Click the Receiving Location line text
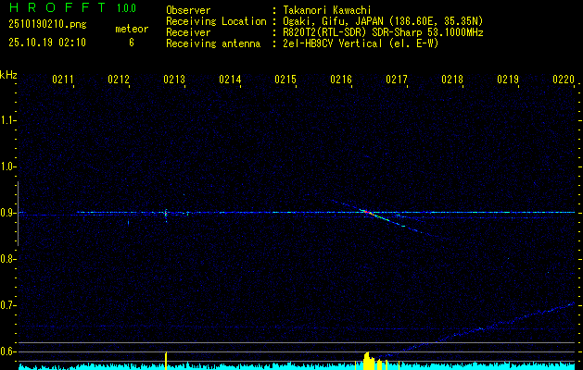Image resolution: width=583 pixels, height=370 pixels. coord(324,21)
